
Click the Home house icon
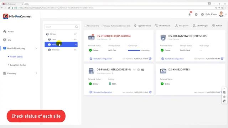[x=5, y=32]
